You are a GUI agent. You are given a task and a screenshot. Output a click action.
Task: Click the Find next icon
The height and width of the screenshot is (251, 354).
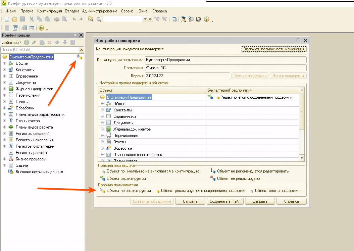click(157, 19)
